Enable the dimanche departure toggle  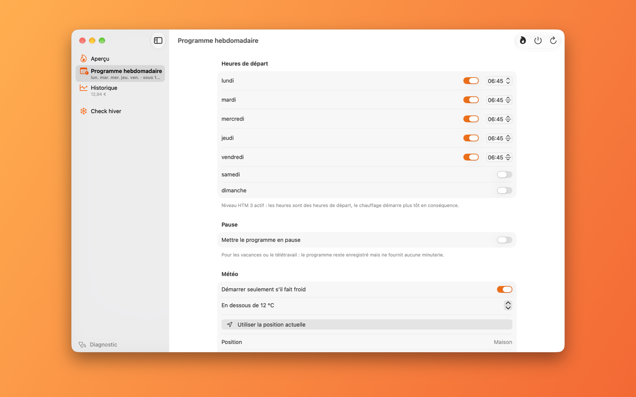pos(504,191)
